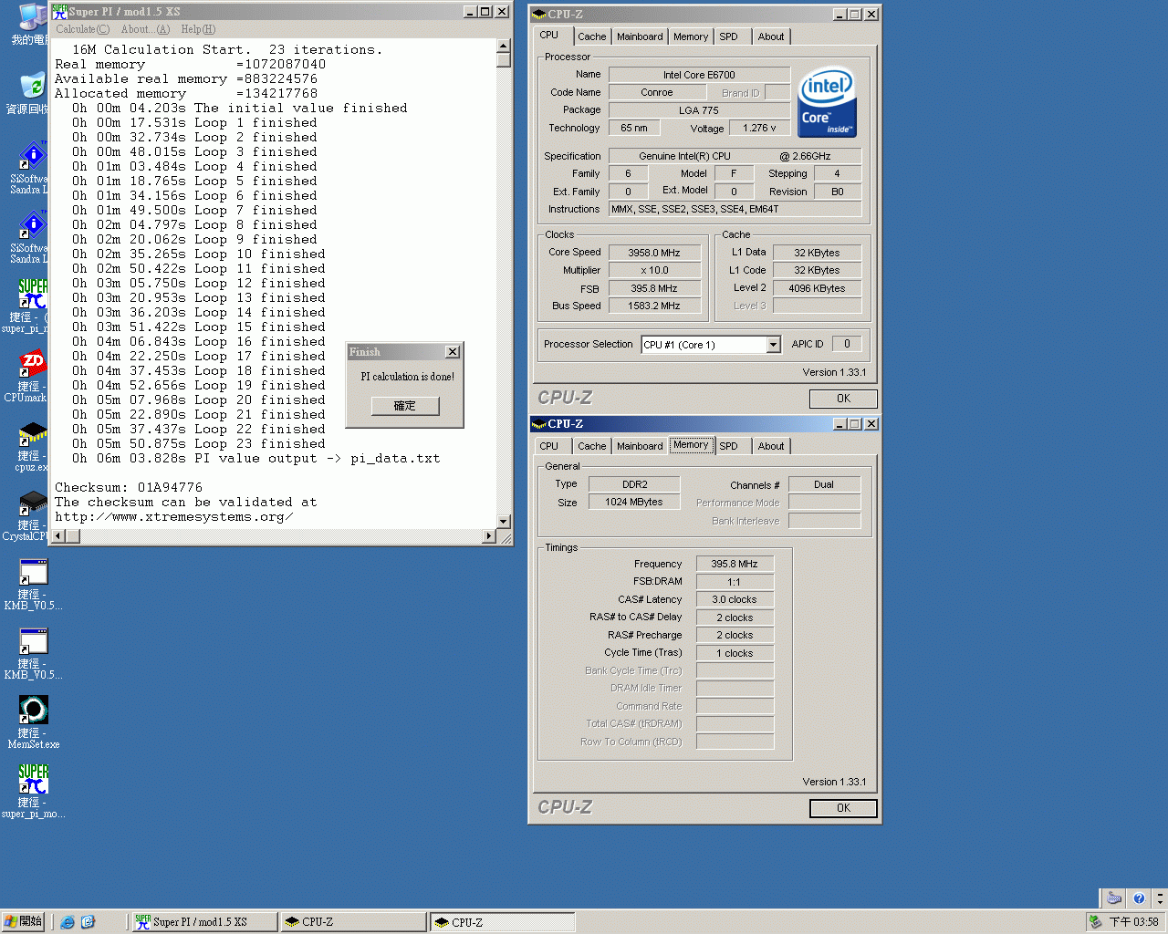Image resolution: width=1168 pixels, height=934 pixels.
Task: Open the Calculate menu in Super PI
Action: 82,29
